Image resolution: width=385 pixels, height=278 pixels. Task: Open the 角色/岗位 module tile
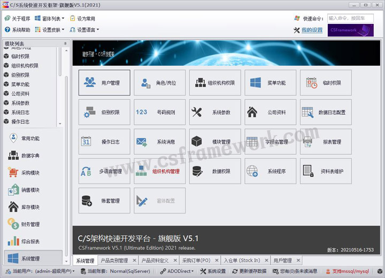point(160,83)
